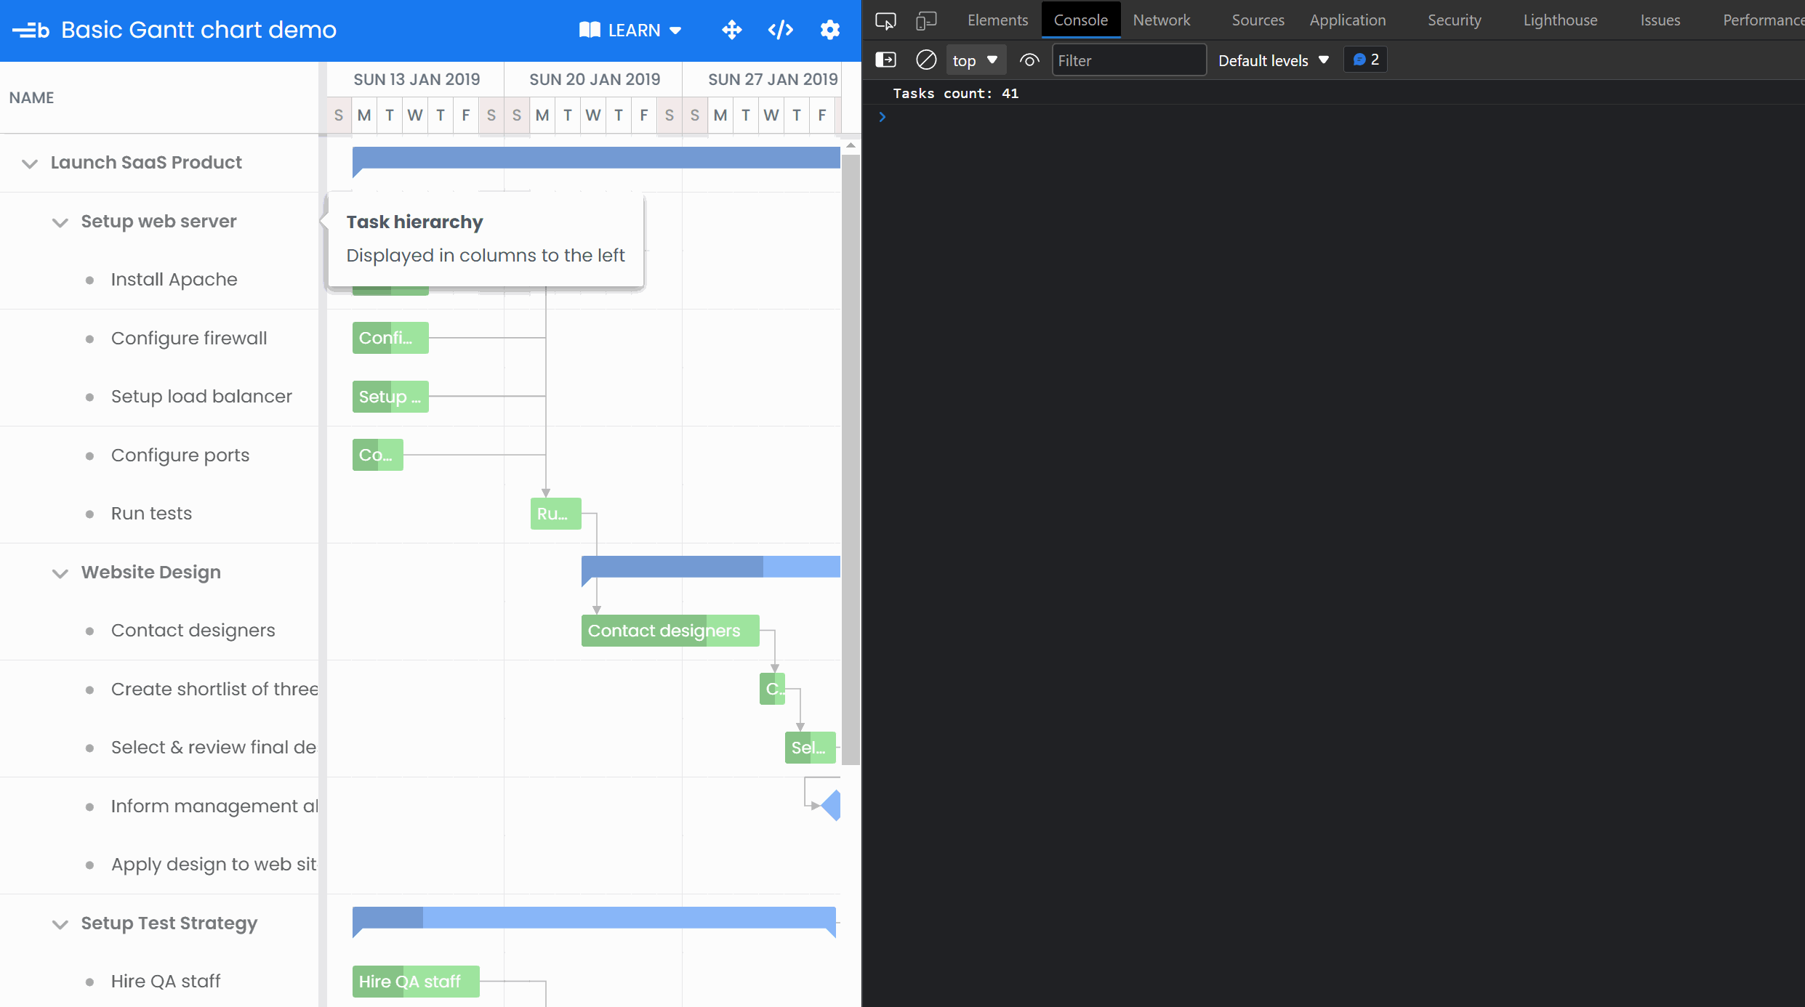Open the settings gear on the Gantt toolbar
The height and width of the screenshot is (1007, 1805).
click(x=829, y=30)
